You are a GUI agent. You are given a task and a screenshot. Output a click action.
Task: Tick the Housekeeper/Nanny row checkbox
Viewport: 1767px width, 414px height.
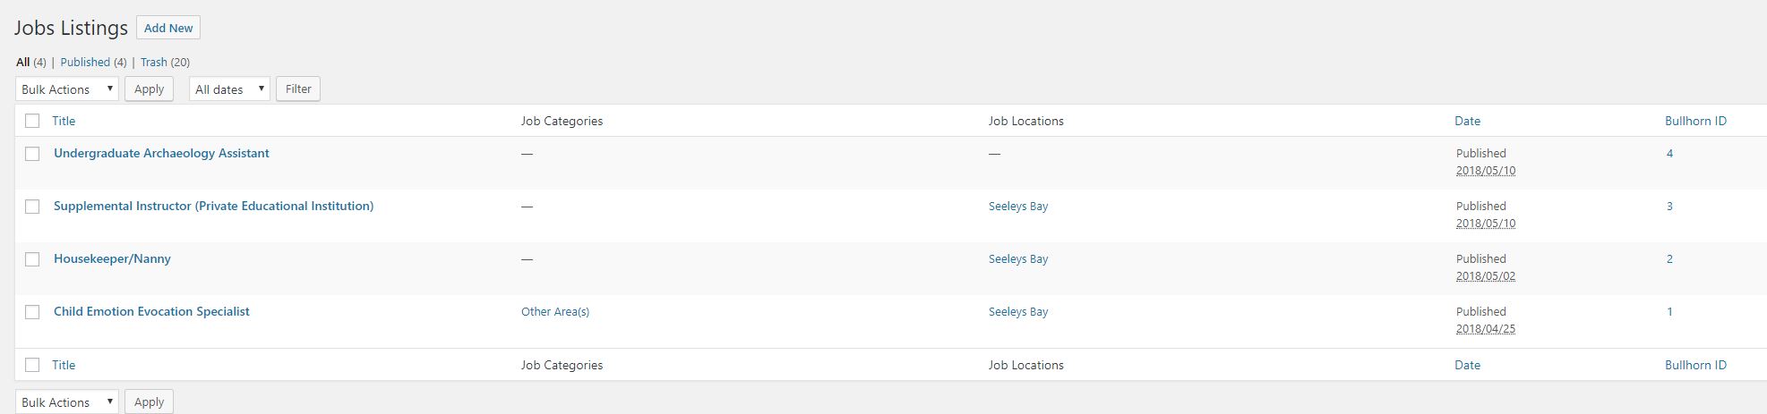(x=32, y=259)
